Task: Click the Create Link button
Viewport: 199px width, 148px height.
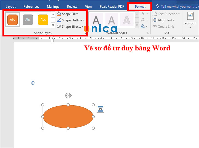Action: 163,27
